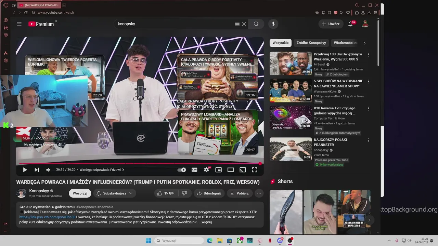Focus the YouTube search field
This screenshot has height=246, width=438.
175,24
